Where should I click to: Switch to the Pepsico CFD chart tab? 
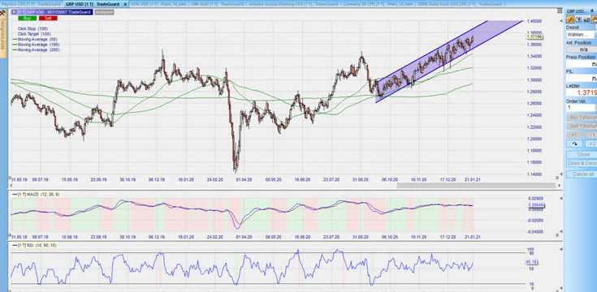[x=31, y=4]
